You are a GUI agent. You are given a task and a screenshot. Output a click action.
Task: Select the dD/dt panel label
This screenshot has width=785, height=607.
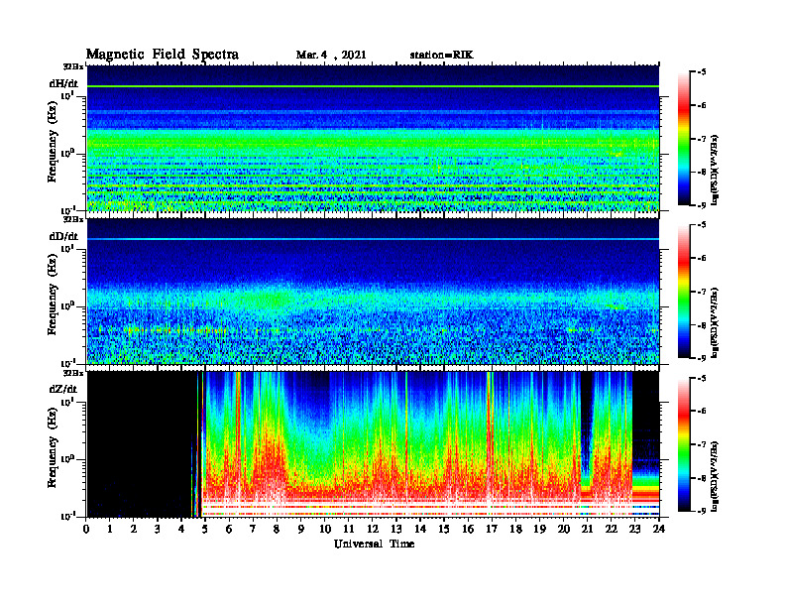pos(63,236)
